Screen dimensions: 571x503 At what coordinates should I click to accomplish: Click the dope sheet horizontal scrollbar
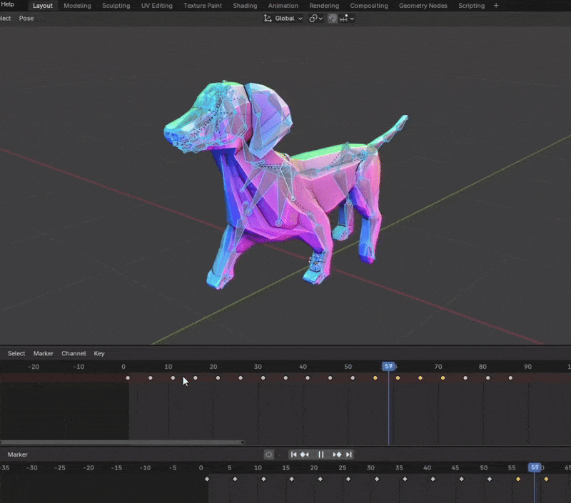(121, 442)
